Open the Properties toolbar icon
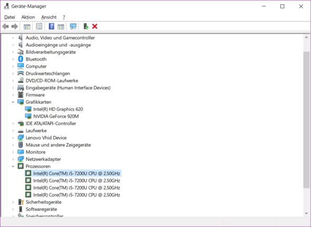311x227 pixels. coord(39,26)
